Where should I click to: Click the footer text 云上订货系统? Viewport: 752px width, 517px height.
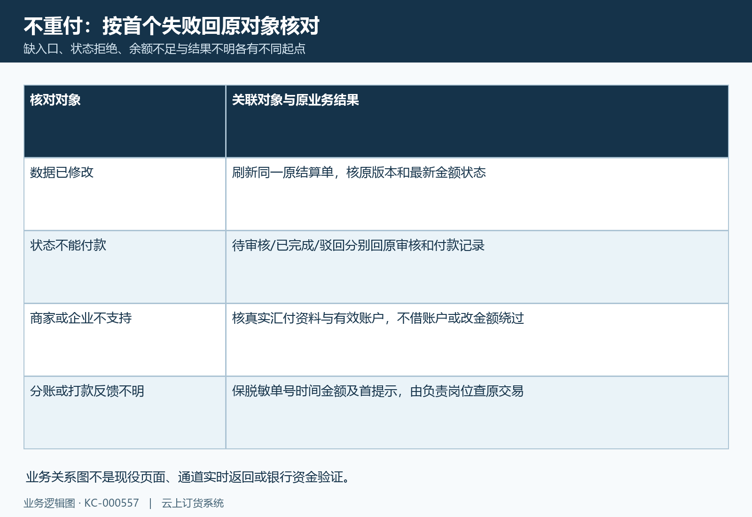click(x=193, y=503)
